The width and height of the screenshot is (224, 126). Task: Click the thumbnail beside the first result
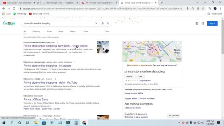(103, 47)
